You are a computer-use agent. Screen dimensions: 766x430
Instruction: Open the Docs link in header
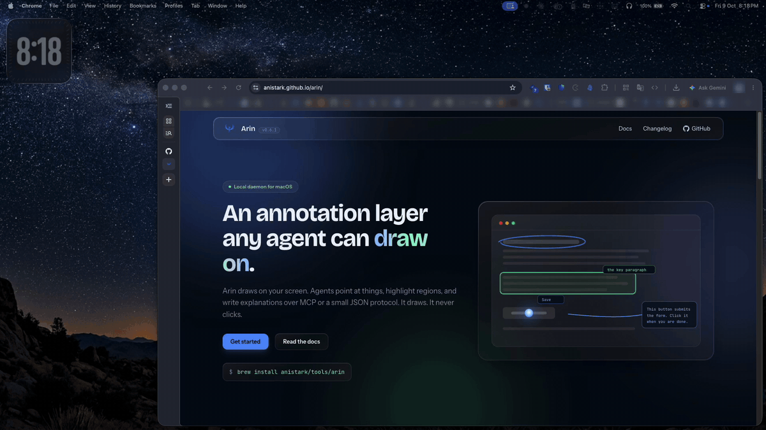(x=625, y=129)
